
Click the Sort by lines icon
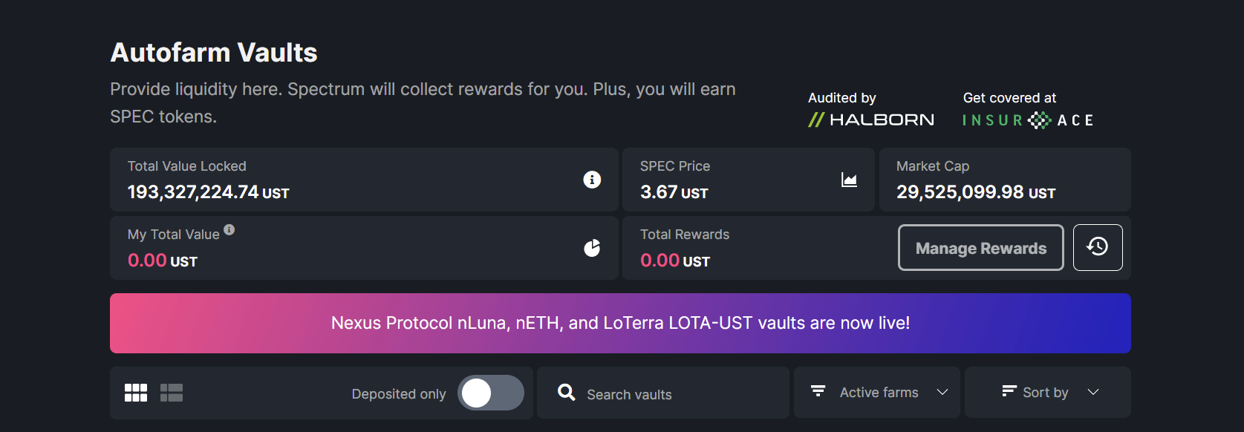coord(1009,391)
